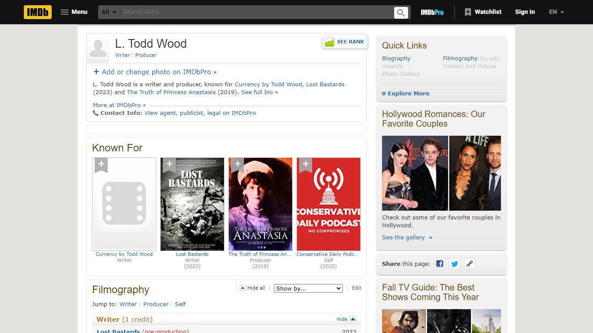Screen dimensions: 593x333
Task: Focus the Search IMDb field
Action: 257,12
